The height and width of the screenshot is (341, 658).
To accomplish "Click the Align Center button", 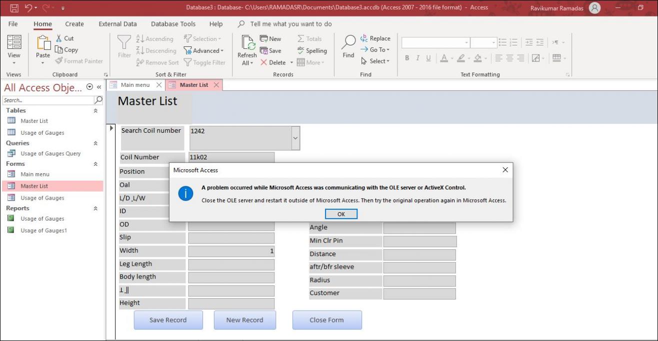I will point(509,58).
